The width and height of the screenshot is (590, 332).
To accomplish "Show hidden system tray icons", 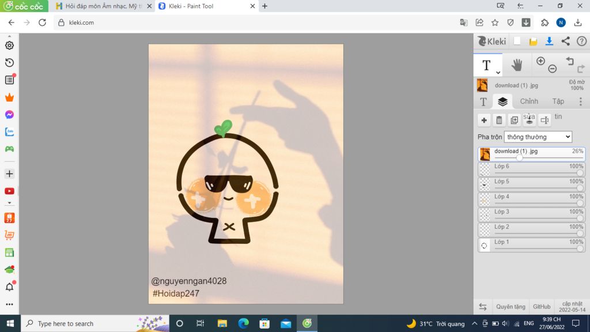I will [475, 323].
